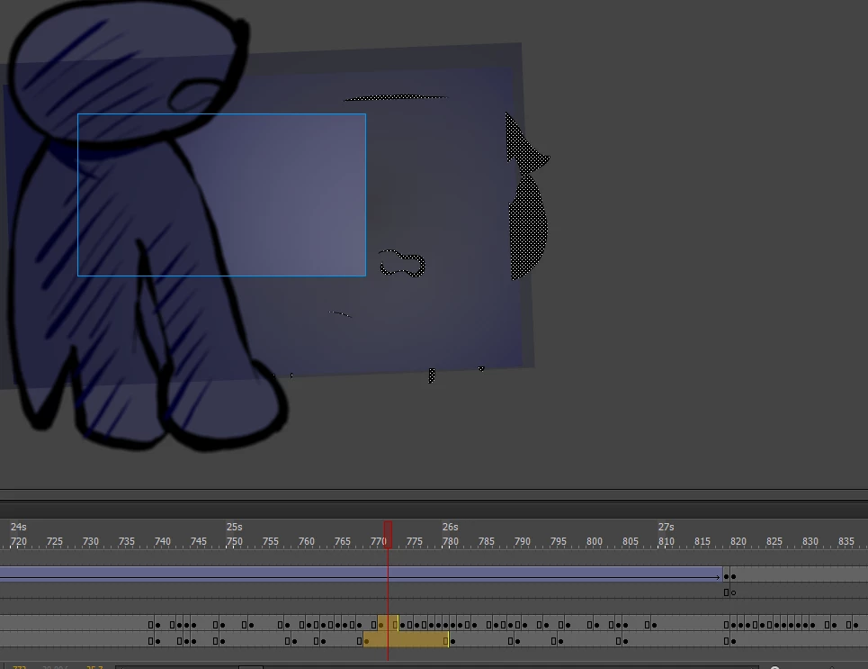
Task: Select the dotted horizontal line near the stage top
Action: click(395, 97)
